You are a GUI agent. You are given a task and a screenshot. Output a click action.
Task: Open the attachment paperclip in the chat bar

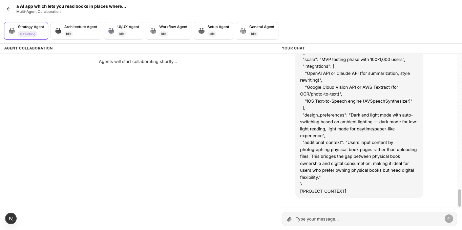[289, 219]
